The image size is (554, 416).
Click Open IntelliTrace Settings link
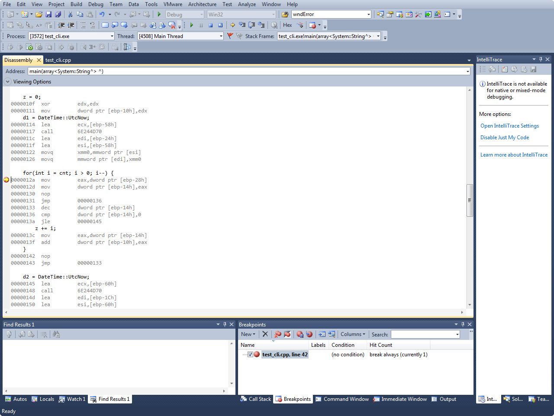[509, 126]
